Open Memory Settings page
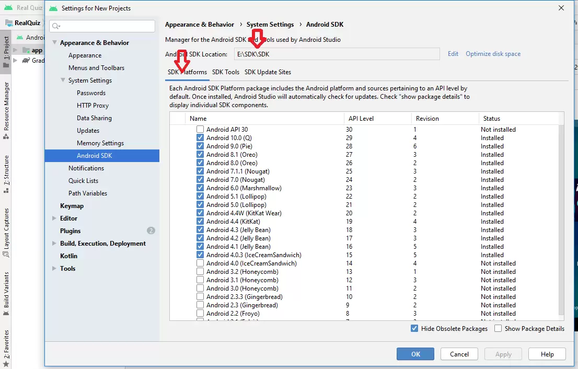This screenshot has width=578, height=369. (x=100, y=143)
